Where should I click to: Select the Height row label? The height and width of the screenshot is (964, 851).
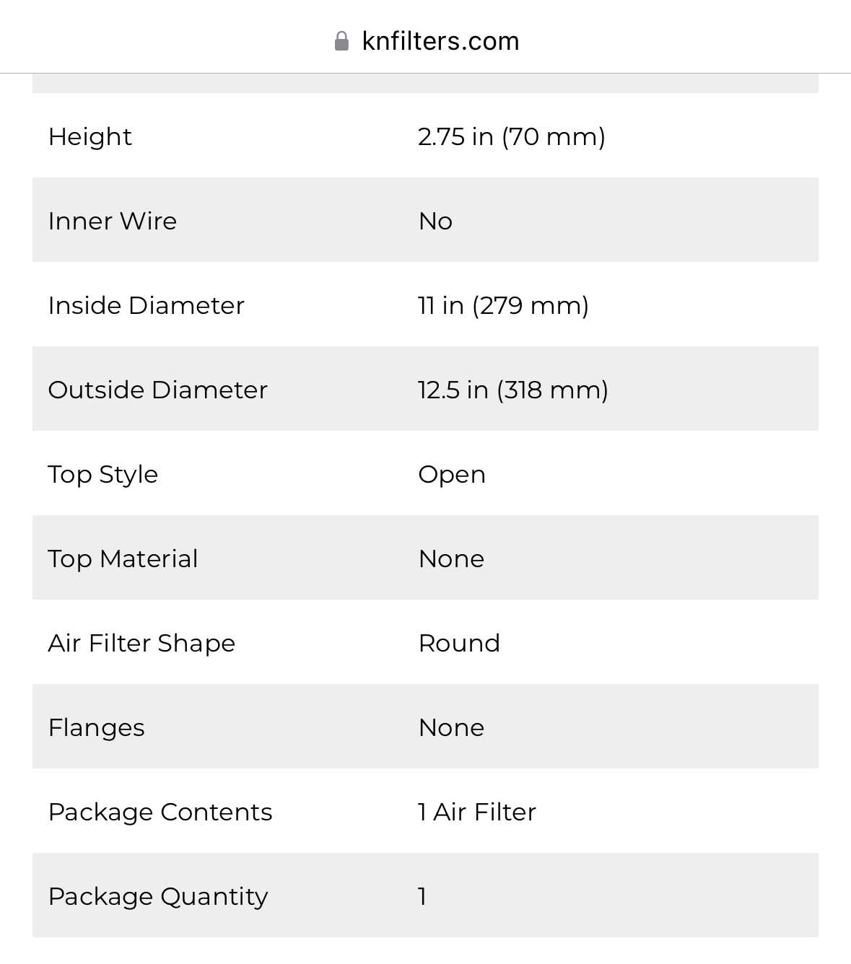90,136
